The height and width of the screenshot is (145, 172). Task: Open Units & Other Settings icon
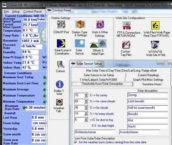(x=100, y=24)
